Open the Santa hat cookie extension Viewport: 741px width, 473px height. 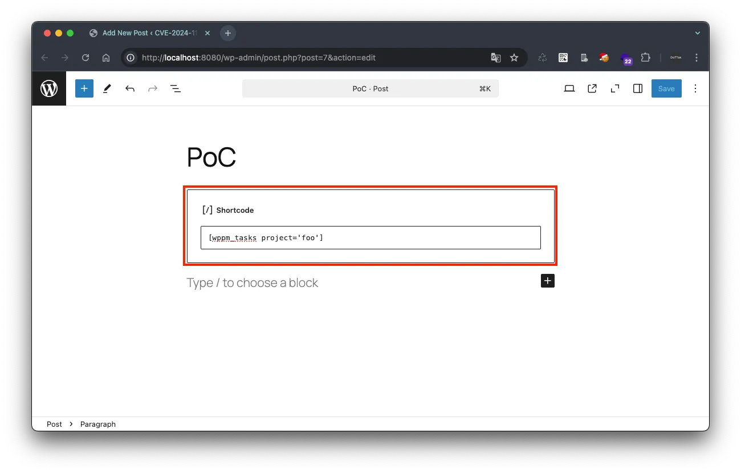[604, 57]
